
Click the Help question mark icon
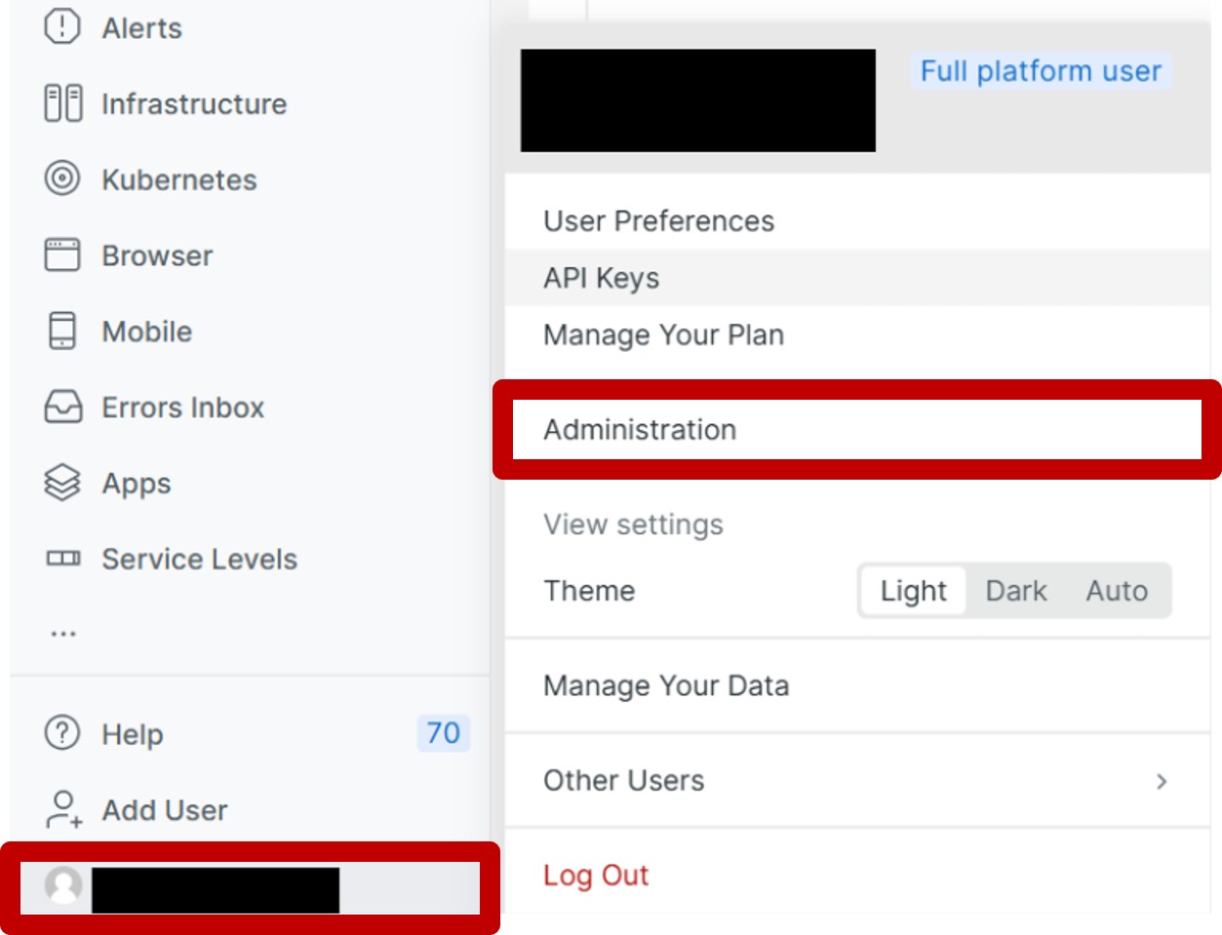coord(62,732)
